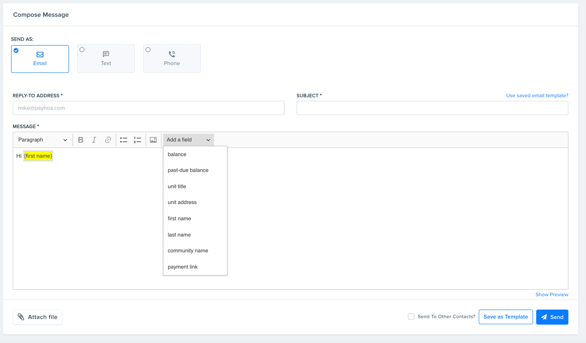The image size is (586, 343).
Task: Click the Show Preview link
Action: (x=552, y=295)
